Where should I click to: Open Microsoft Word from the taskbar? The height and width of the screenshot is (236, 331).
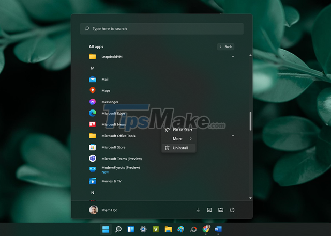pos(218,229)
